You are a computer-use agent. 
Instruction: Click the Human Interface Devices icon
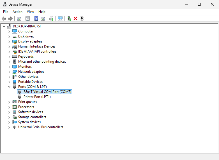[x=15, y=46]
